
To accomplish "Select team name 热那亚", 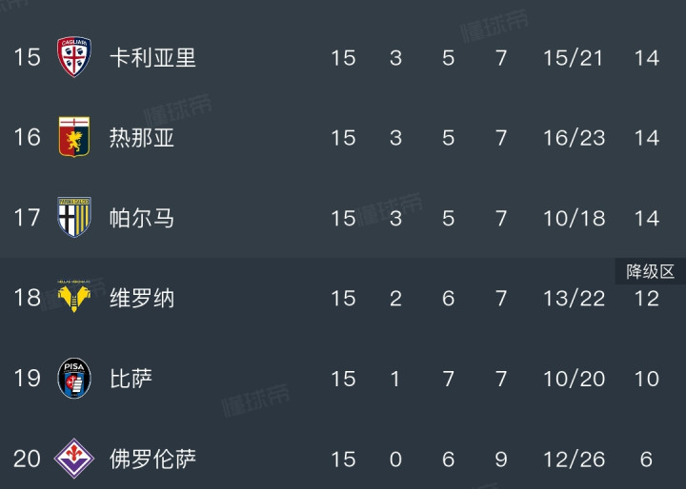I will 142,138.
